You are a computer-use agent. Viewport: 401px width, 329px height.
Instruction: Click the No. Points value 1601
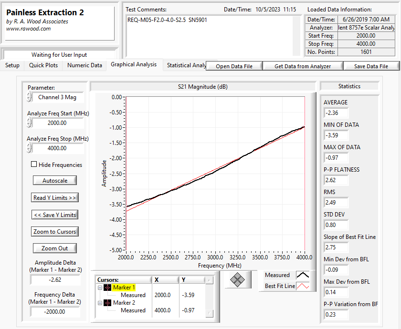pos(366,52)
